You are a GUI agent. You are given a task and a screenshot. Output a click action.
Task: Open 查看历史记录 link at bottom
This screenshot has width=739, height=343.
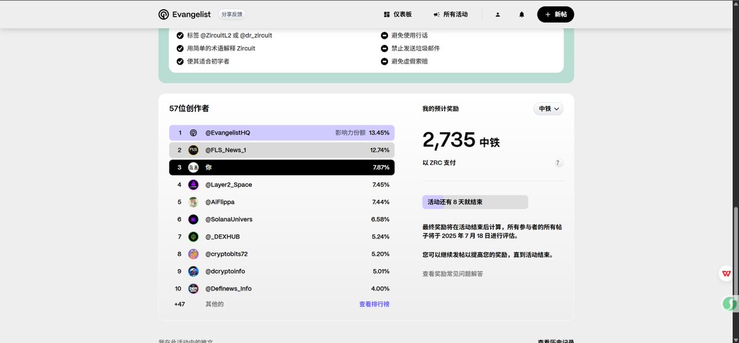555,341
